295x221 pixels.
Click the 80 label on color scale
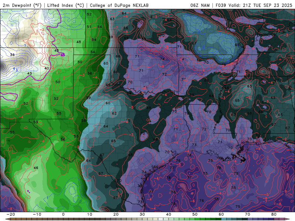(274, 214)
